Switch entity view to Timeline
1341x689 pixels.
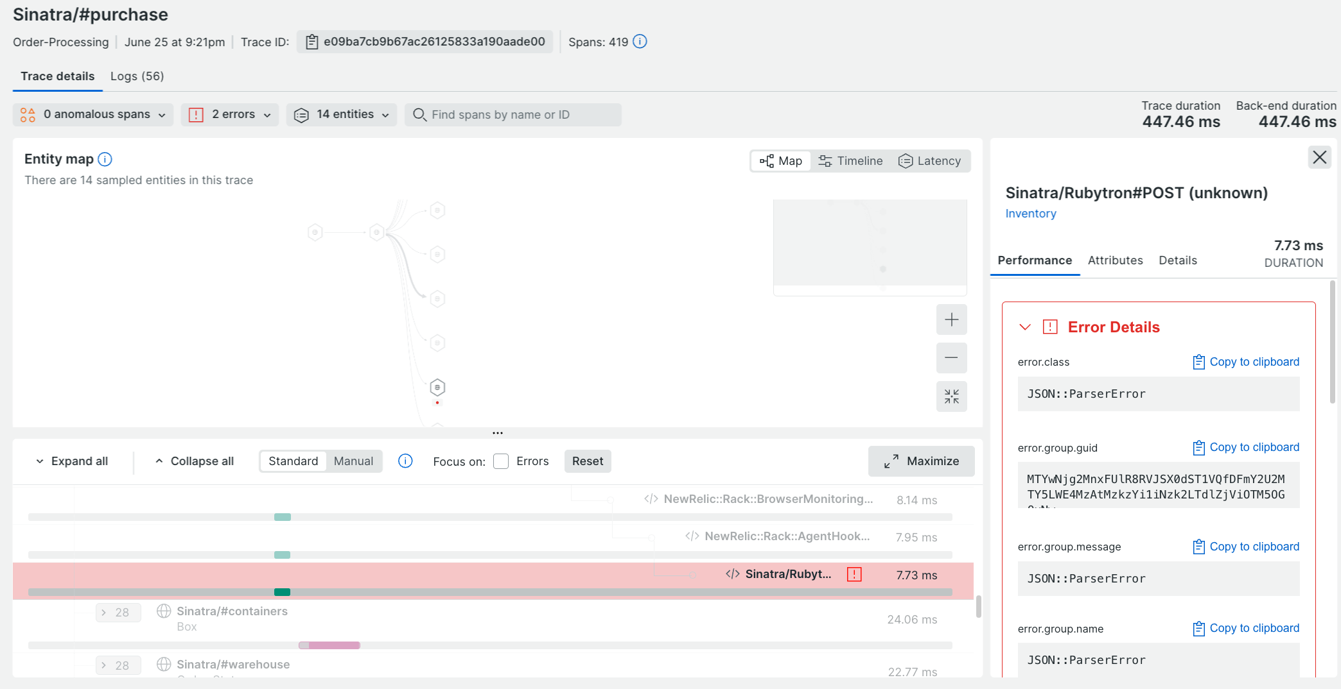tap(851, 161)
